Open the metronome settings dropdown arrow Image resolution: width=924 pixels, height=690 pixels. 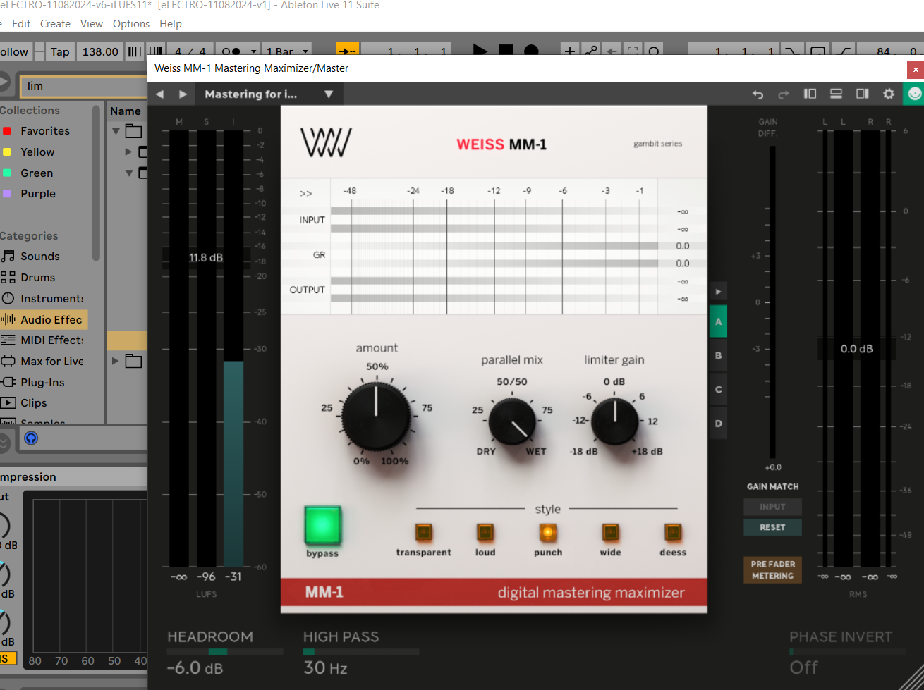[x=253, y=51]
